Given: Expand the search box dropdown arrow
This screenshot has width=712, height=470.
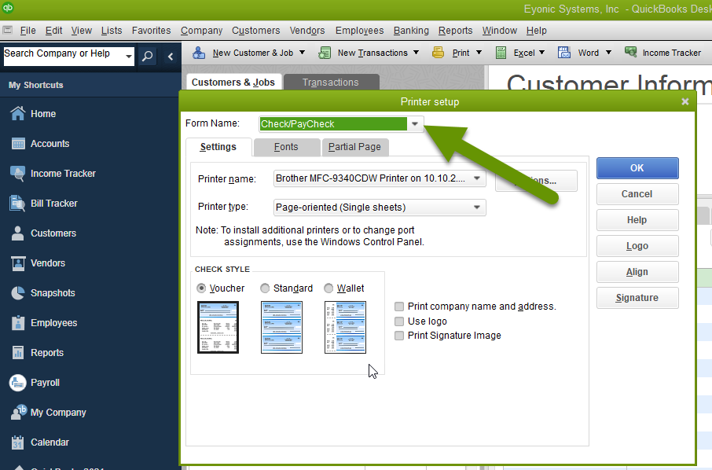Looking at the screenshot, I should (x=129, y=57).
